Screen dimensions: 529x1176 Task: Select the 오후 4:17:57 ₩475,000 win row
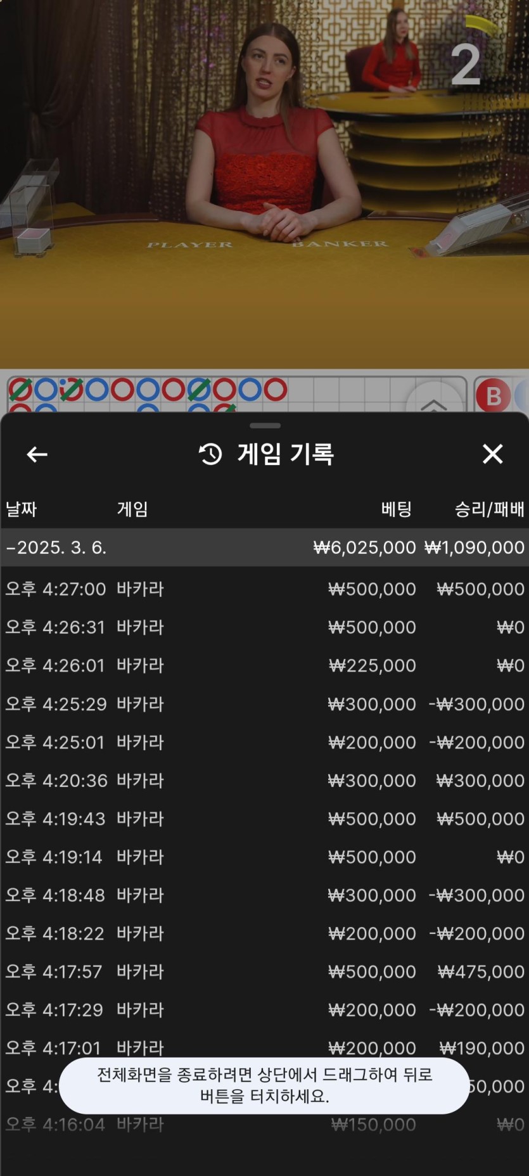(264, 971)
